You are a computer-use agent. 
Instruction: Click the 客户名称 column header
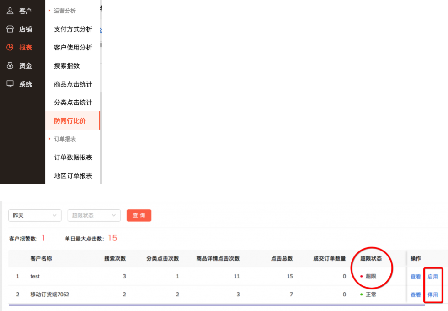pos(41,258)
